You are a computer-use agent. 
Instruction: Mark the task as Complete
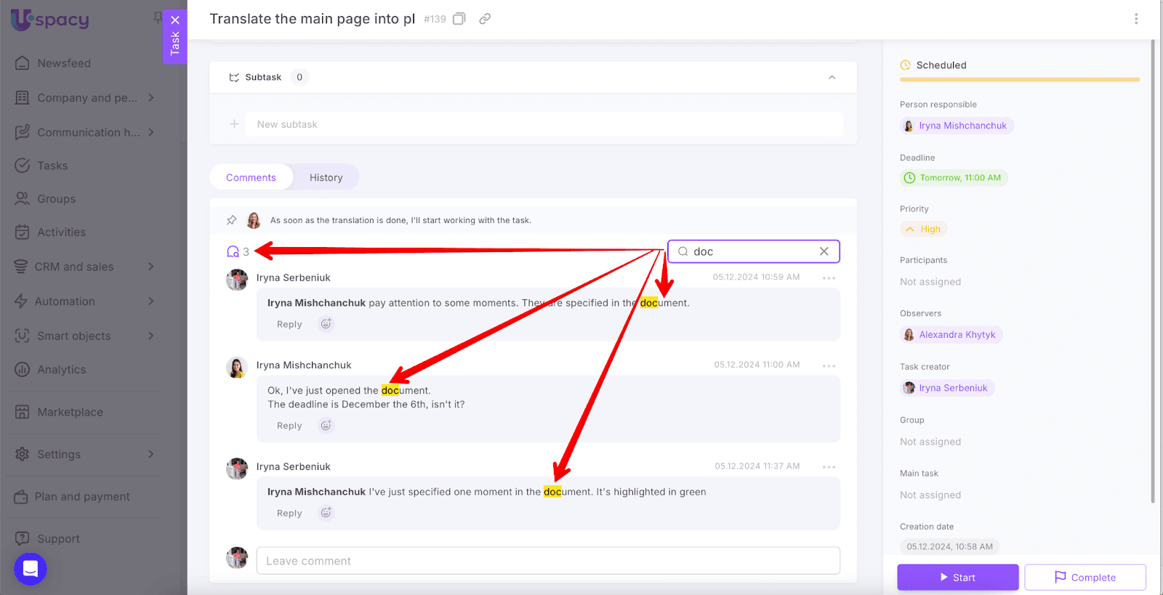tap(1084, 578)
